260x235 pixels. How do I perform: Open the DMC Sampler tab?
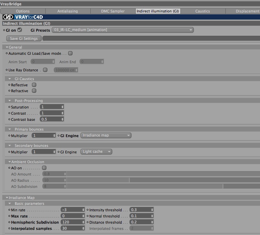pos(113,11)
